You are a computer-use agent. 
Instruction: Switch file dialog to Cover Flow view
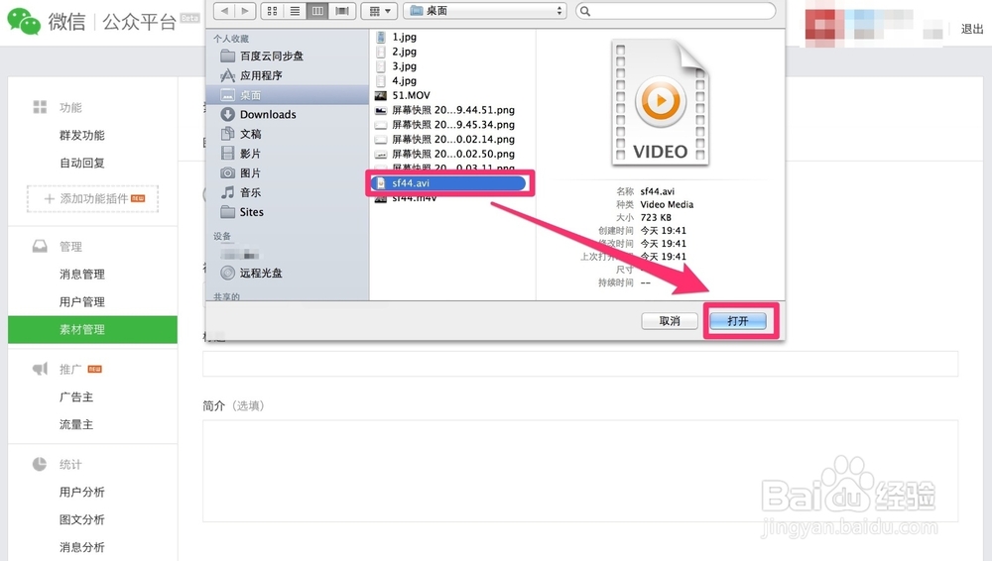point(341,11)
